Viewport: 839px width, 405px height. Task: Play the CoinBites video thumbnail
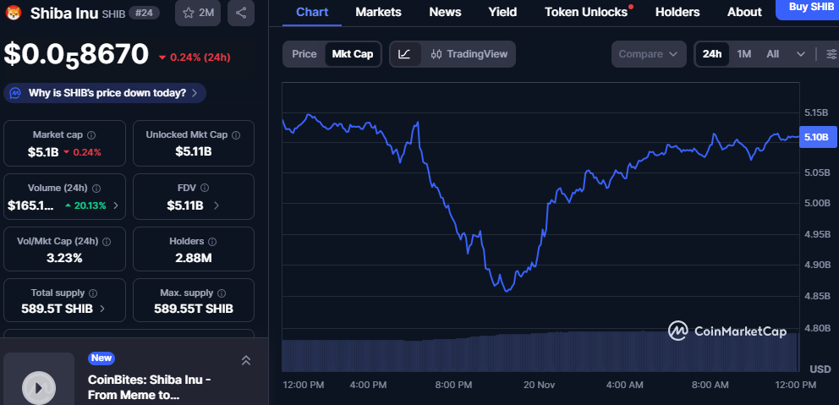38,386
